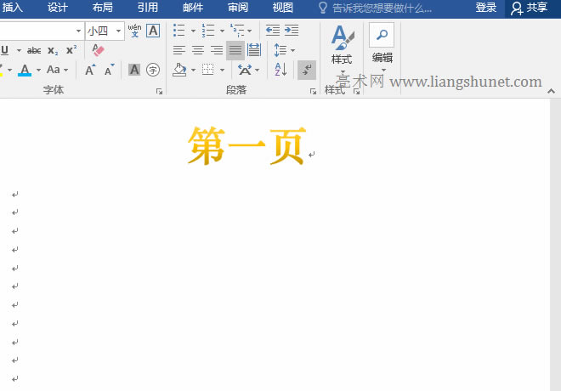
Task: Open the 字体 dialog launcher
Action: click(x=159, y=92)
